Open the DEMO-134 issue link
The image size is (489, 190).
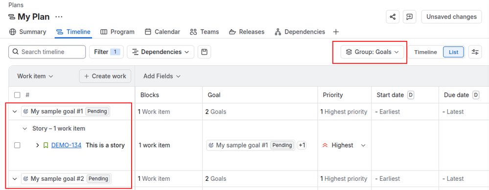(66, 145)
